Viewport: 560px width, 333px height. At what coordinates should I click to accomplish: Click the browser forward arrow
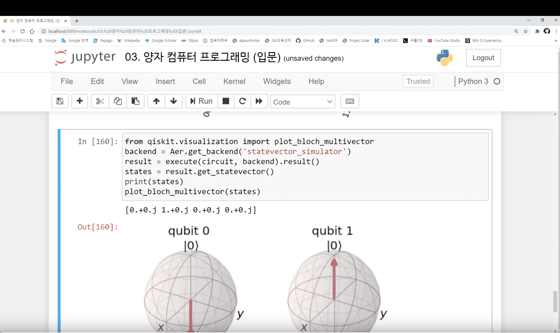click(13, 31)
